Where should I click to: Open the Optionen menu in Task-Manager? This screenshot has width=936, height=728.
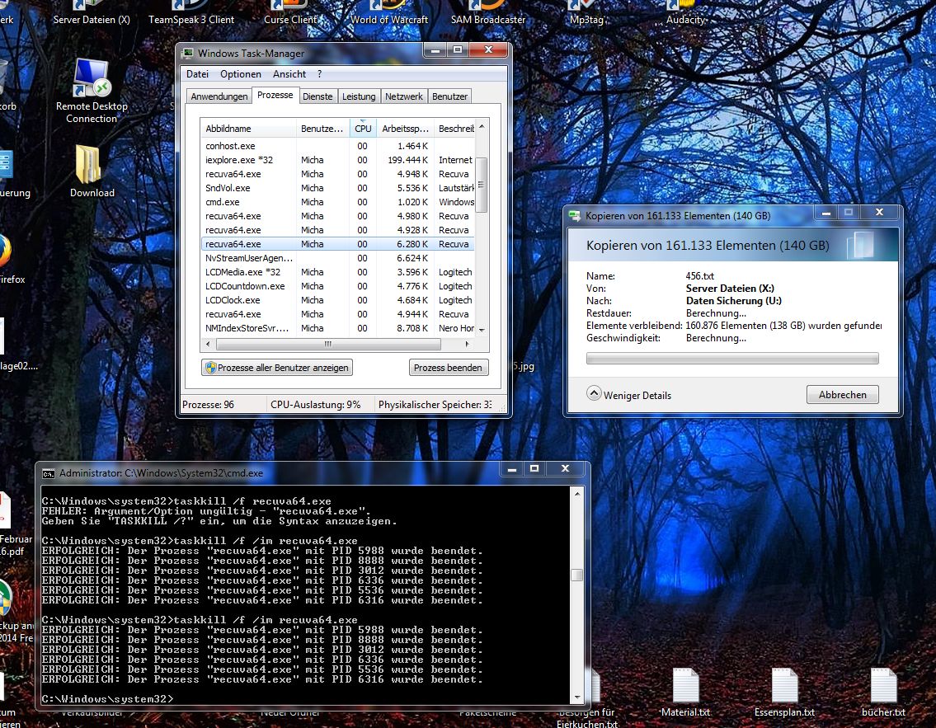click(x=240, y=74)
